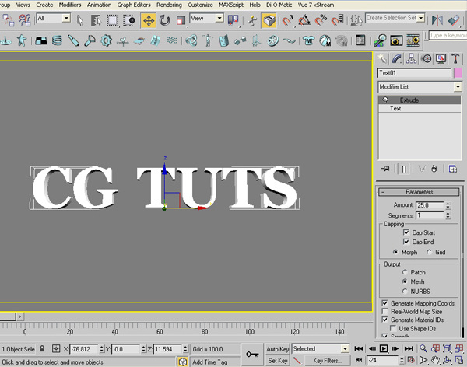
Task: Select the Grid capping radio button
Action: [430, 252]
